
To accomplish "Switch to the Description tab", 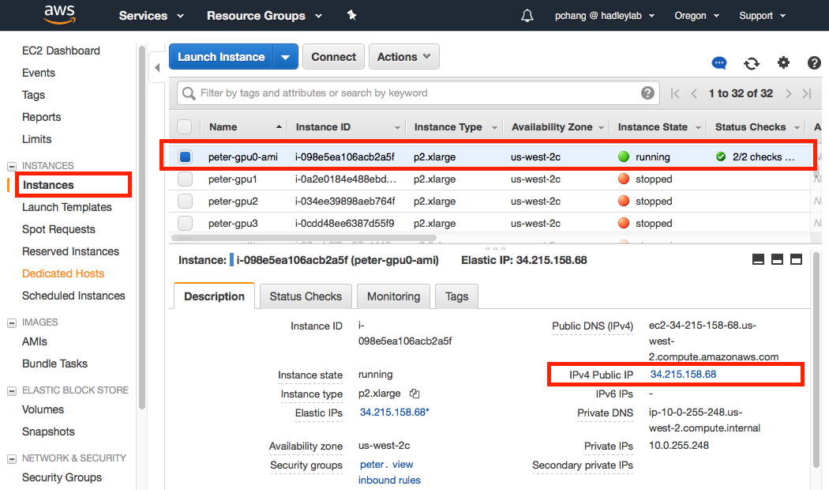I will pyautogui.click(x=214, y=296).
